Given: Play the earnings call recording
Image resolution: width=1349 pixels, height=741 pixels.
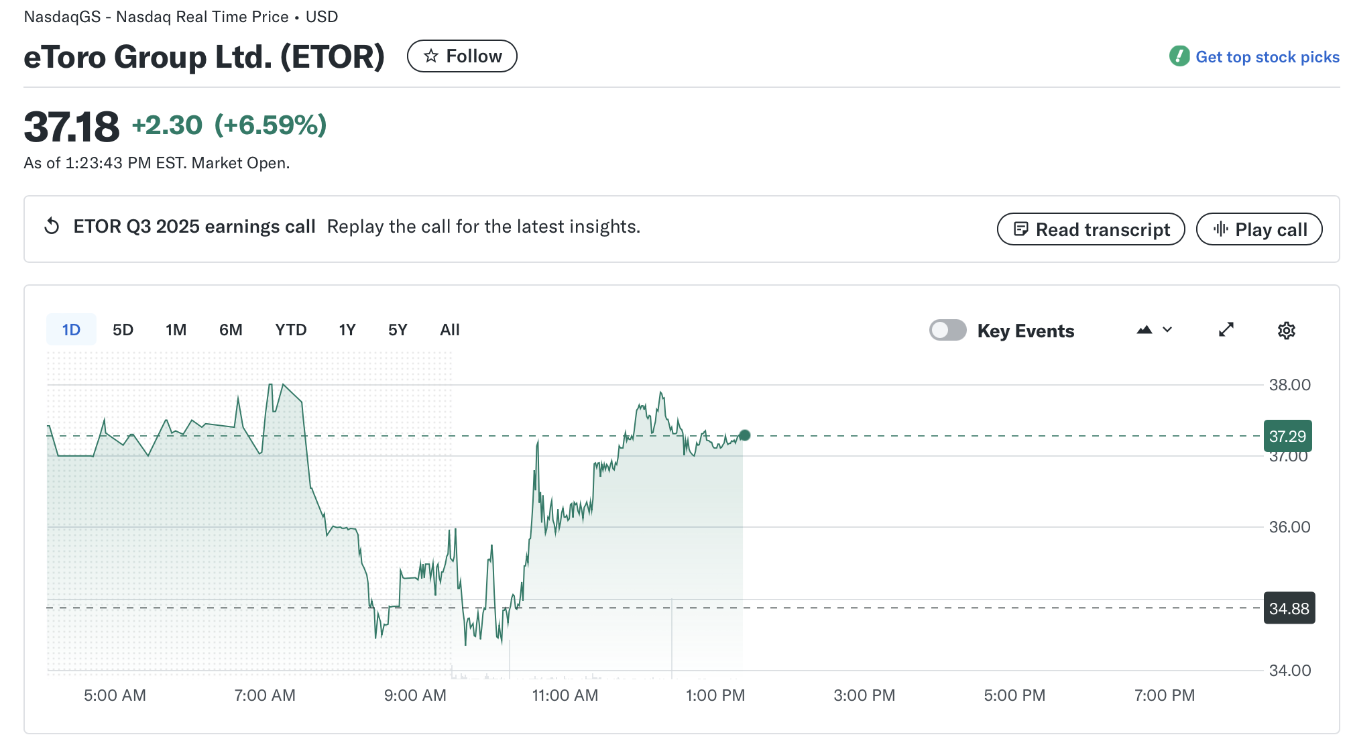Looking at the screenshot, I should coord(1259,229).
